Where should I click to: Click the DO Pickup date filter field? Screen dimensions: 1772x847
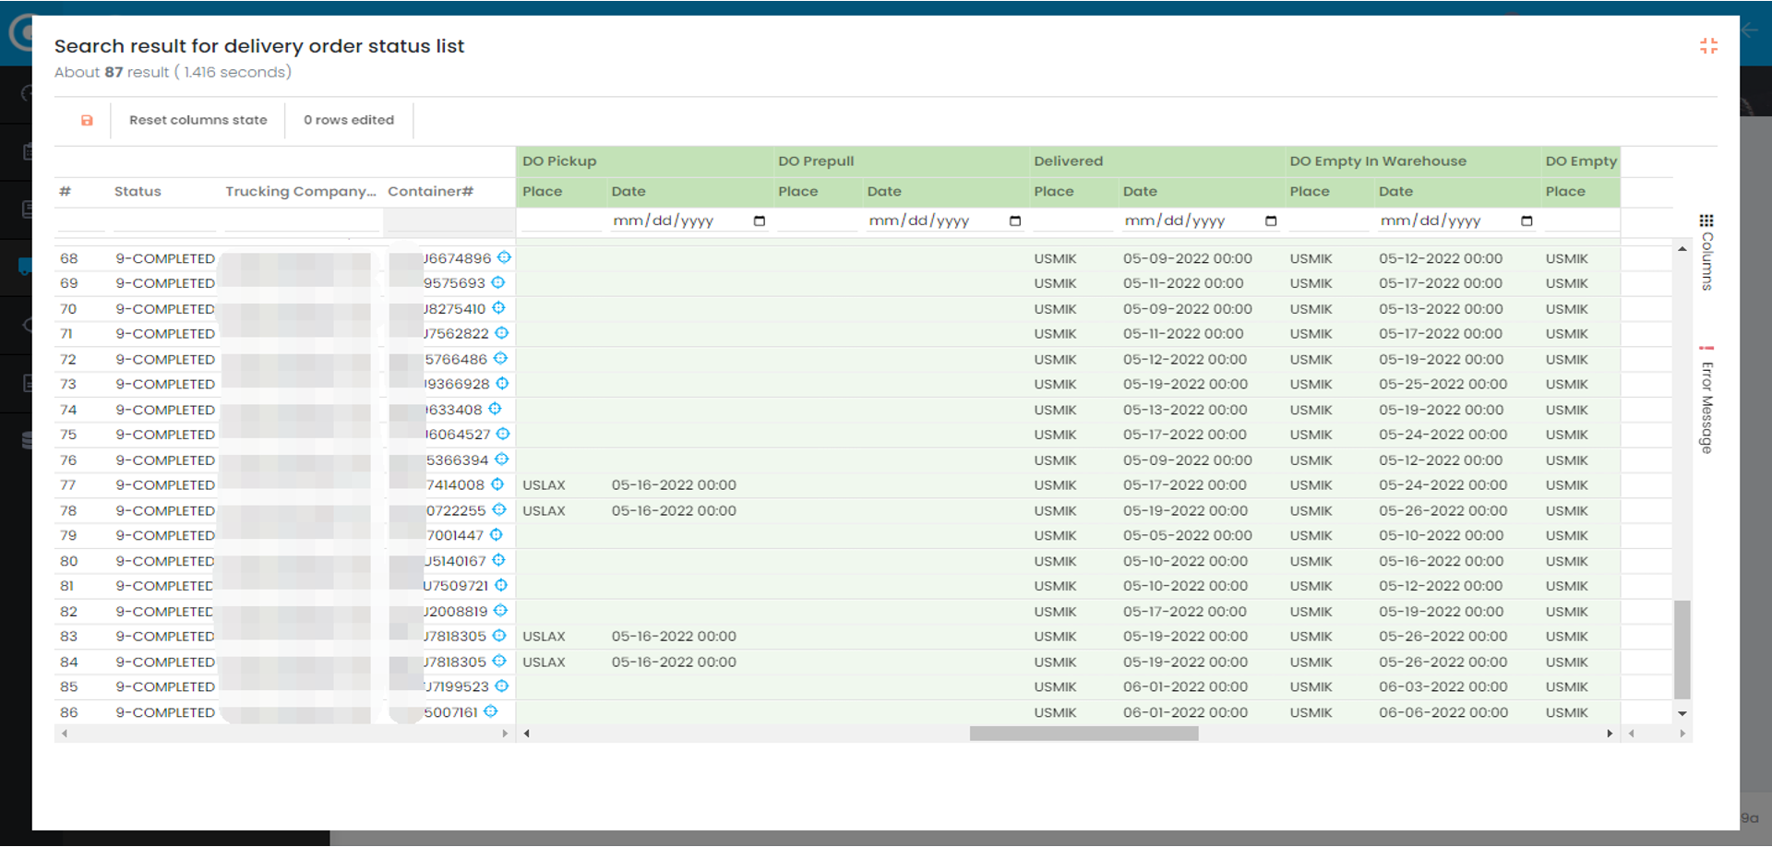(689, 221)
